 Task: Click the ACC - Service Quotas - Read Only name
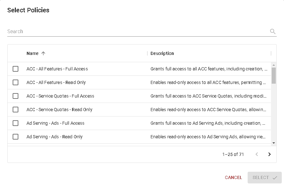(x=59, y=110)
